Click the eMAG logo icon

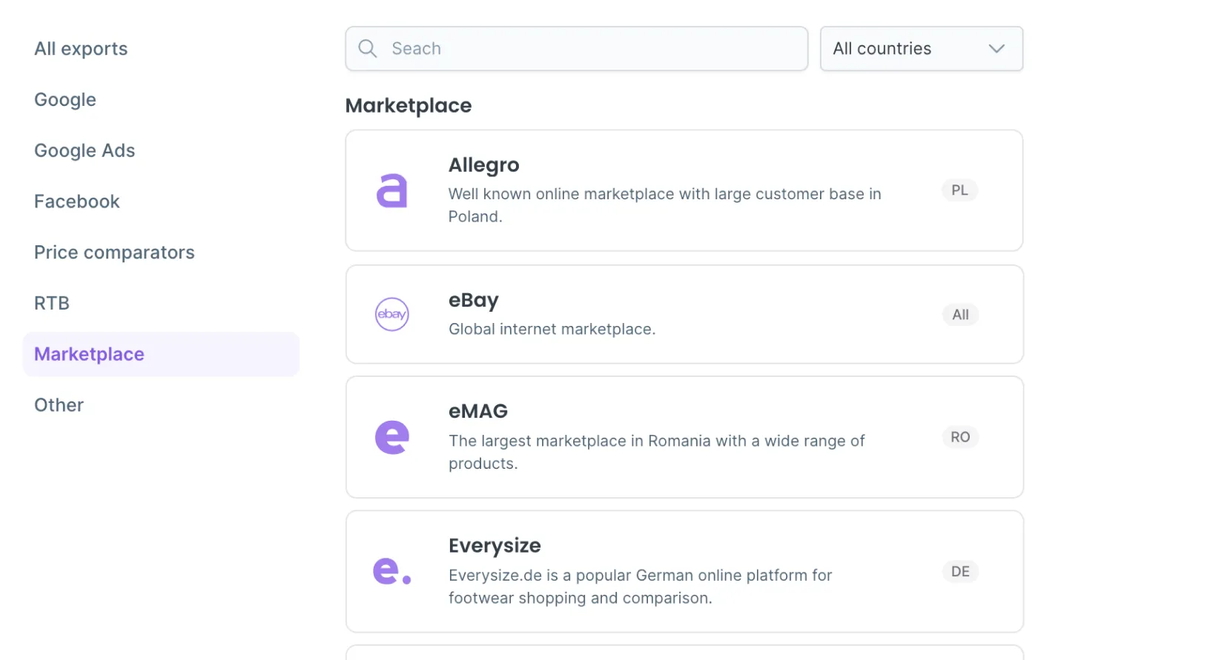[x=392, y=437]
